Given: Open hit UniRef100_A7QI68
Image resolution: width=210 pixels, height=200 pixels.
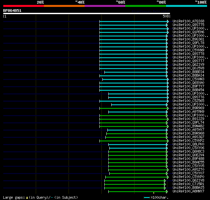Looking at the screenshot, I should (188, 21).
